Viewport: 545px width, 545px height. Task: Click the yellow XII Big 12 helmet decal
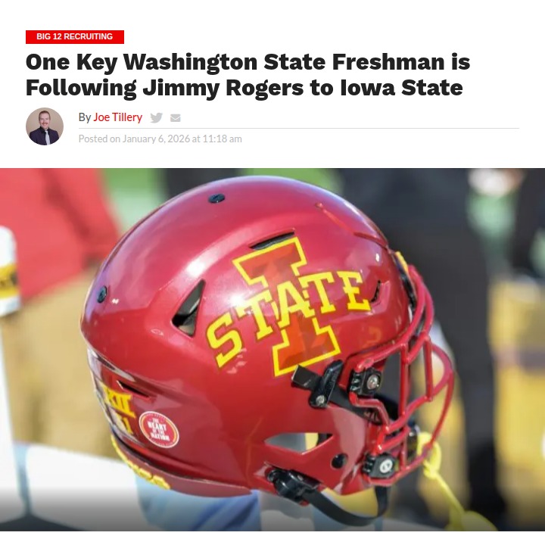click(119, 403)
